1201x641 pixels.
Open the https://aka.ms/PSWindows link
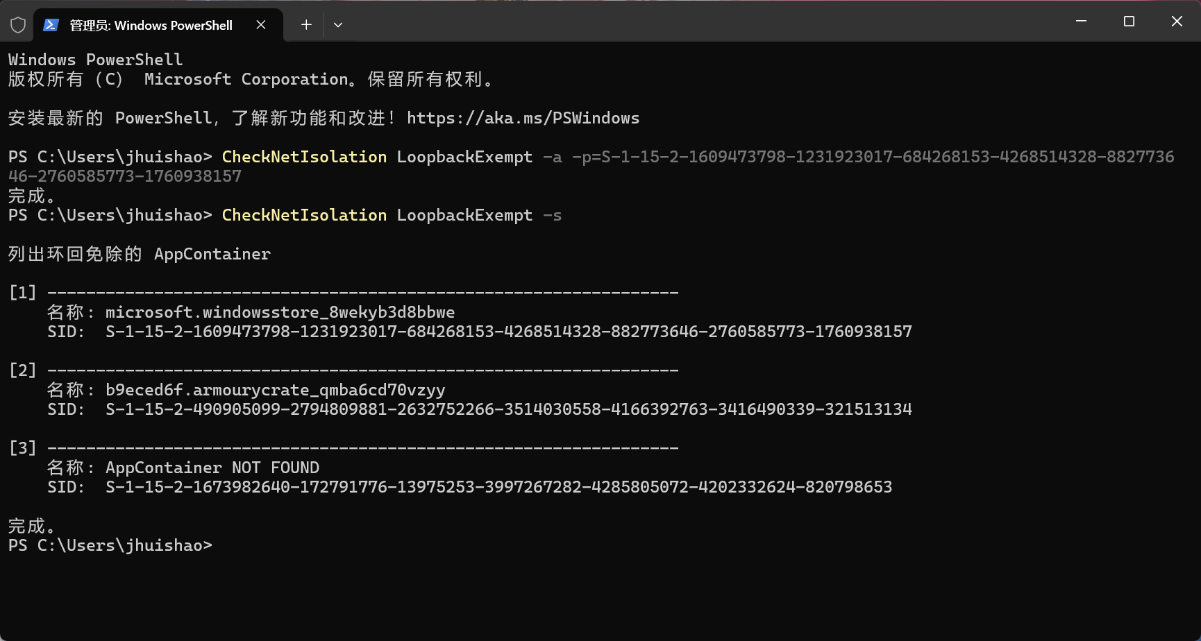[x=523, y=119]
